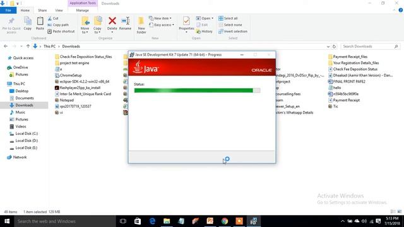This screenshot has height=227, width=404.
Task: Open Microsoft Store from taskbar
Action: coord(138,221)
